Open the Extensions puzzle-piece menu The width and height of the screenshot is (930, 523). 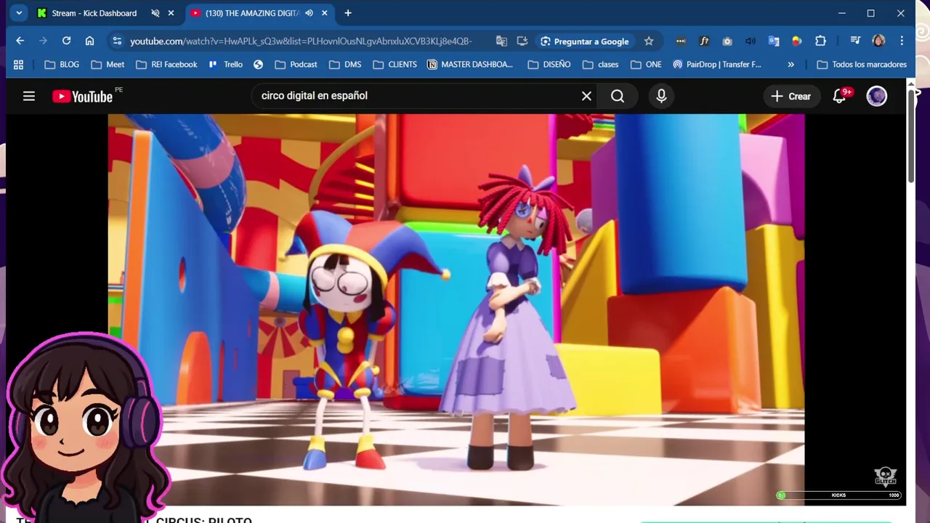coord(820,41)
